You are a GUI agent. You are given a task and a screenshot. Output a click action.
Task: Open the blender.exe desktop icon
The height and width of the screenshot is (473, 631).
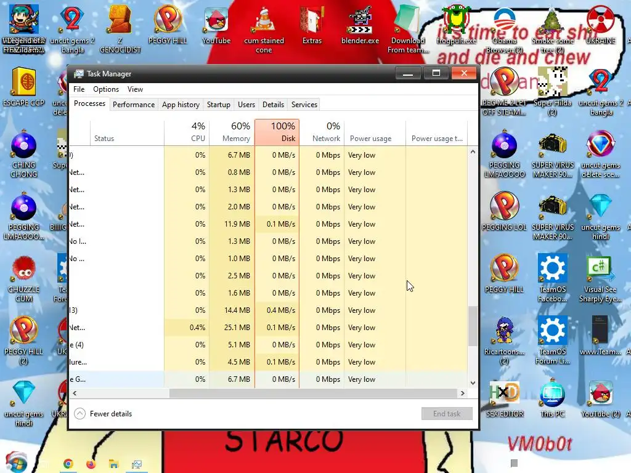pos(360,25)
